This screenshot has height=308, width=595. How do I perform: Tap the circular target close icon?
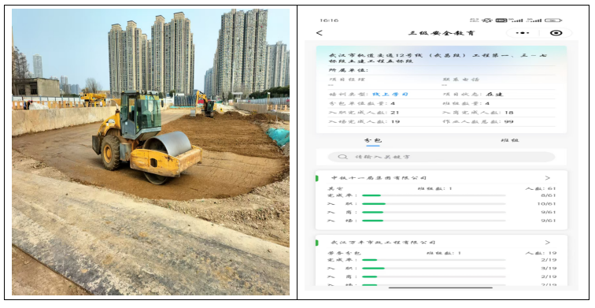point(556,33)
